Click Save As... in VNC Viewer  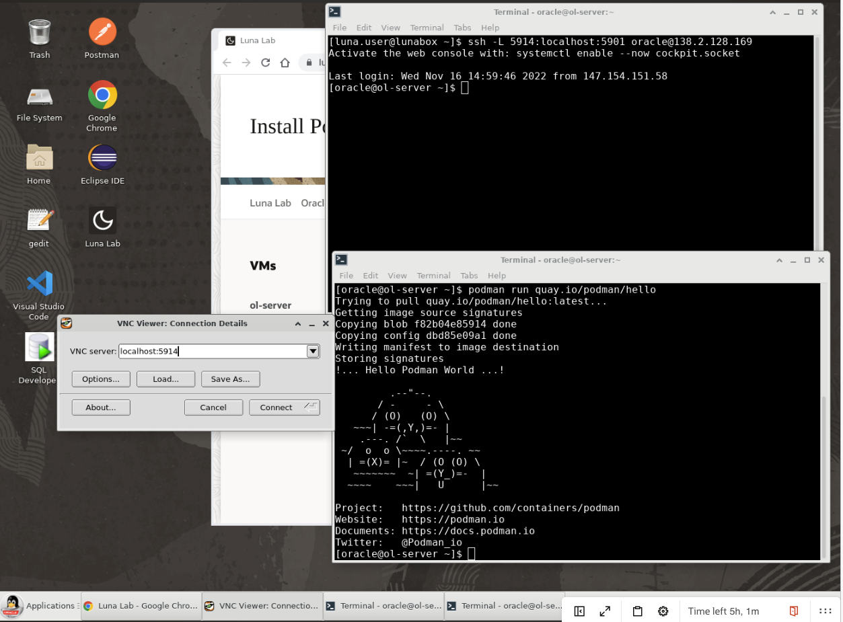230,379
